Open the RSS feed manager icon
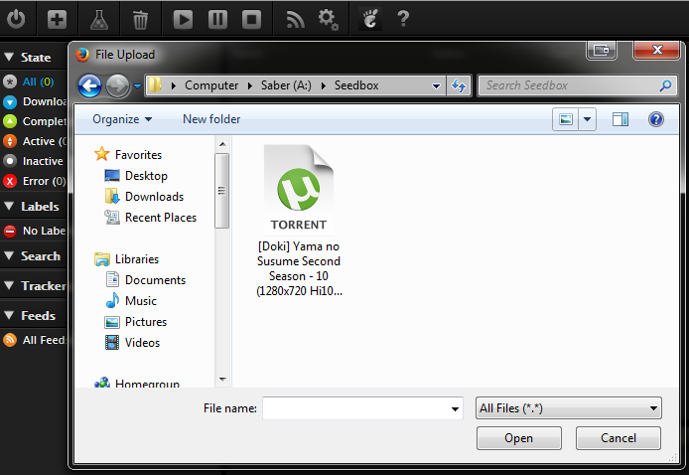Screen dimensions: 689x475 coord(295,19)
